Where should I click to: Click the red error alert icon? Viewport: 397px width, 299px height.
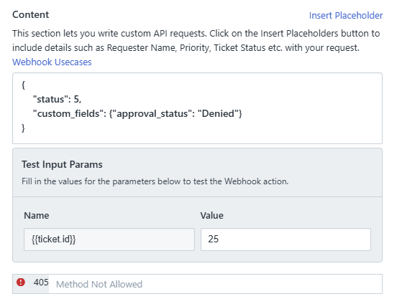pyautogui.click(x=21, y=282)
